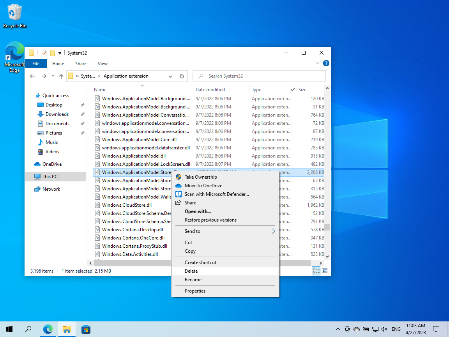Open Desktop in the navigation pane
Image resolution: width=449 pixels, height=337 pixels.
54,105
